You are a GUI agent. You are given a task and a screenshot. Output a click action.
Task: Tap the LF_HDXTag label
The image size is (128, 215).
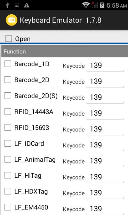[x=31, y=192]
